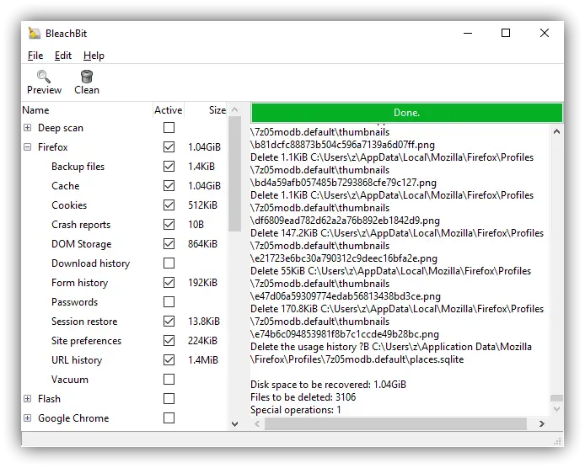The image size is (585, 468).
Task: Click the 'Special operations: 1' line
Action: 296,410
